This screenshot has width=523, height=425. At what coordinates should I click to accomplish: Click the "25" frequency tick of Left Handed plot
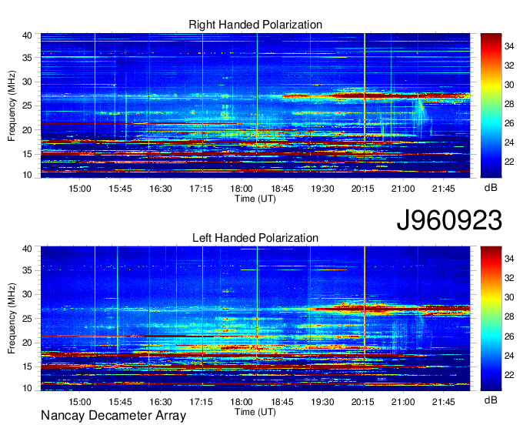[28, 319]
